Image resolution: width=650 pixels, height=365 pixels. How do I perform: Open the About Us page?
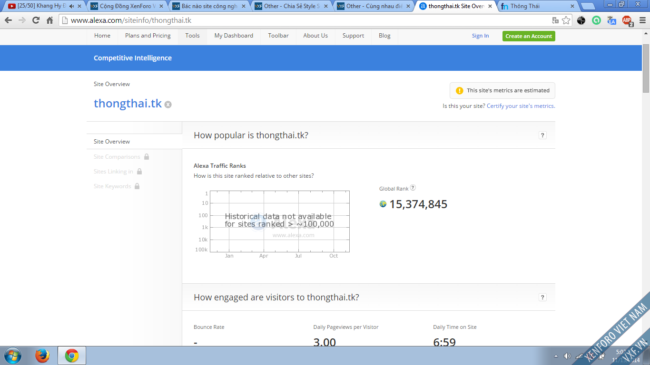click(315, 36)
